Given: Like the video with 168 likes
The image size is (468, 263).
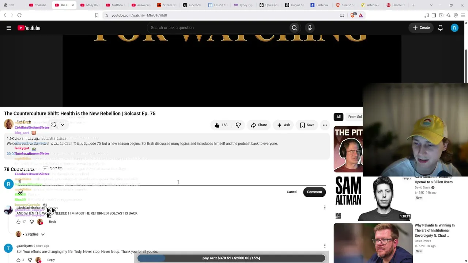Looking at the screenshot, I should point(221,125).
